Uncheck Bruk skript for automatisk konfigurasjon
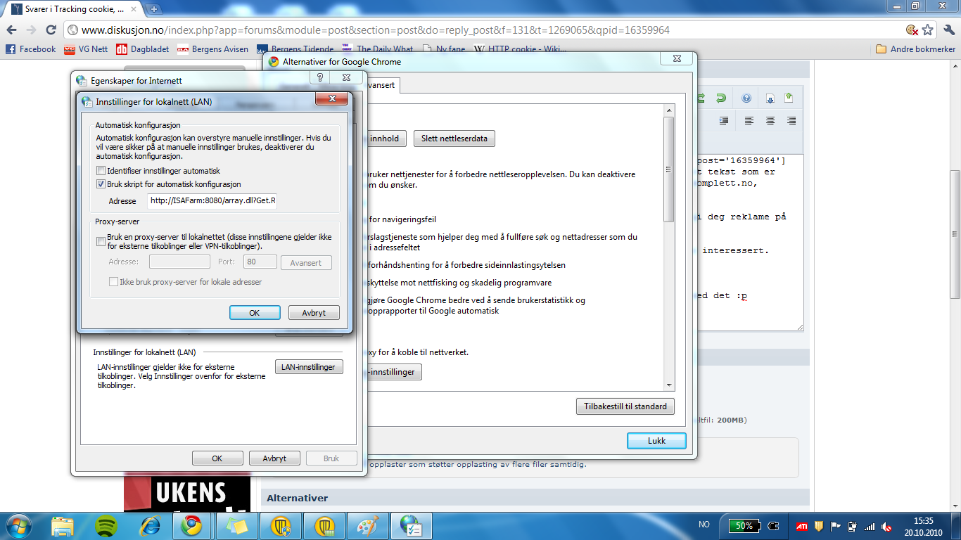The image size is (961, 540). pyautogui.click(x=101, y=184)
